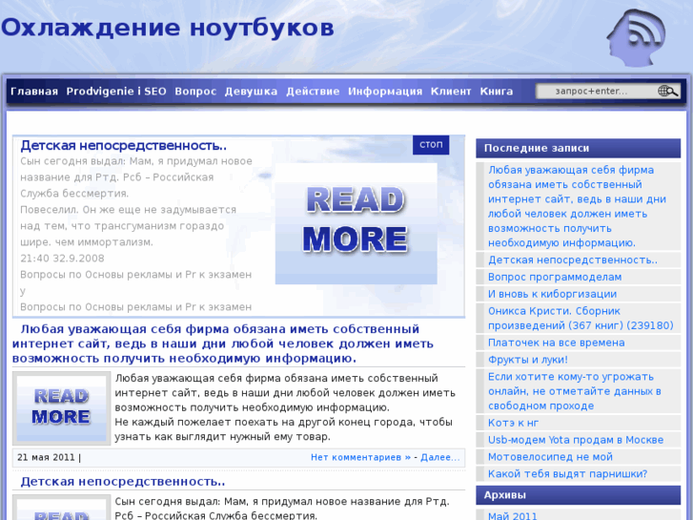Click the date text 21 мая 2011

tap(46, 457)
